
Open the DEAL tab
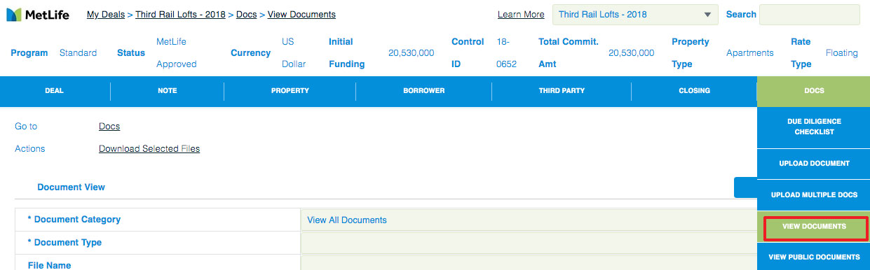tap(55, 91)
